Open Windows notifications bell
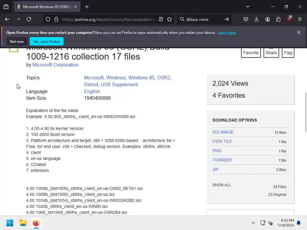Screen dimensions: 307x230 (x=299, y=223)
